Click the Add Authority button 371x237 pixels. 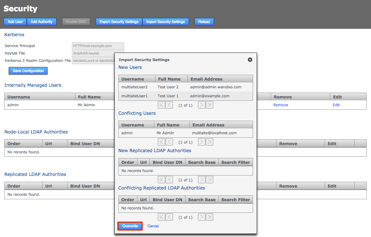pyautogui.click(x=41, y=21)
